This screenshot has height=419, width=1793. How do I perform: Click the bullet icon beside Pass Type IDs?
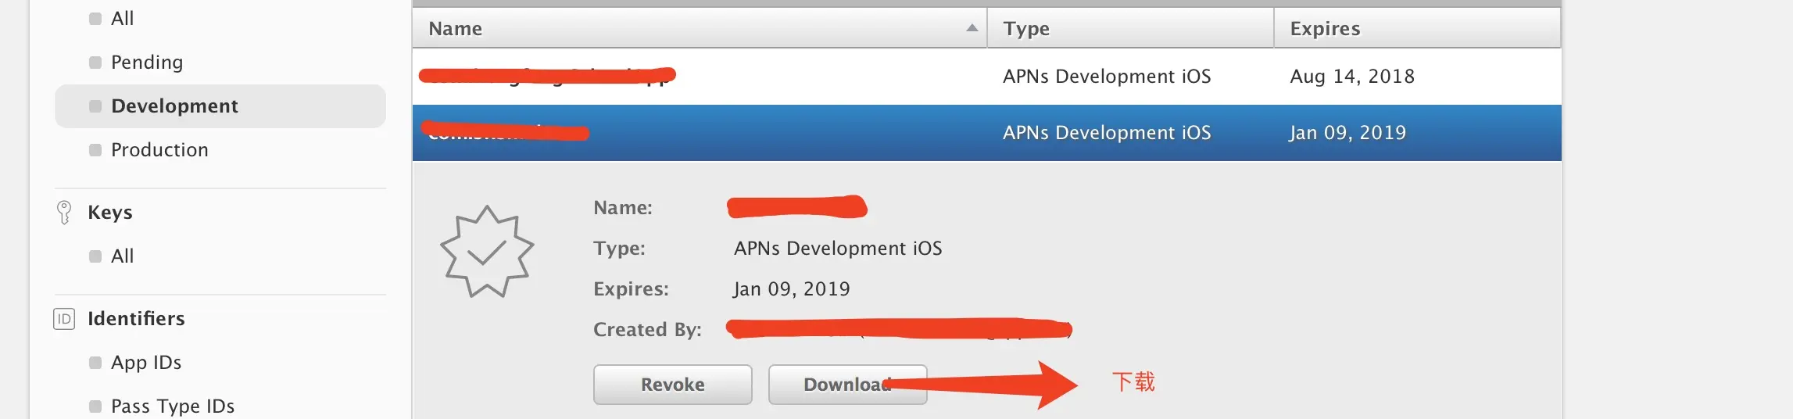[95, 406]
